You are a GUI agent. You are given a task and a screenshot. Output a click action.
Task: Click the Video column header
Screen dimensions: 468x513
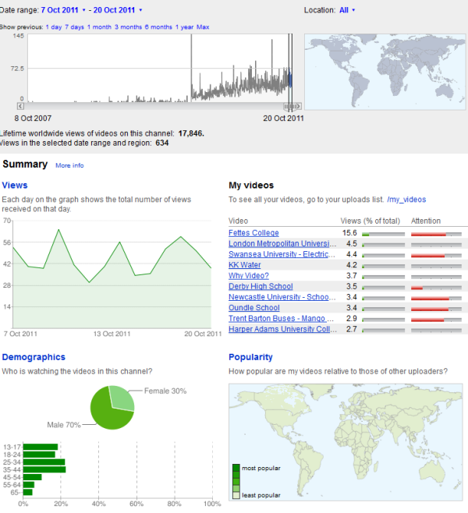tap(238, 221)
